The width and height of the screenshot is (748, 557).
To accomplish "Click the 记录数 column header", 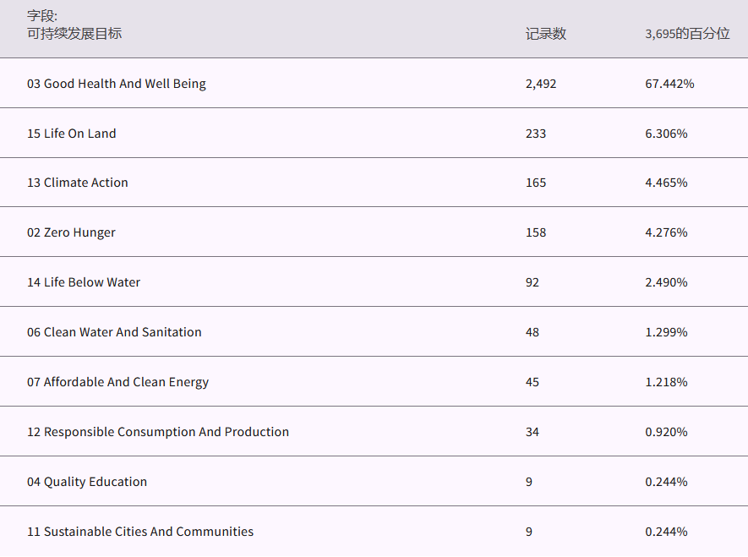I will pos(545,34).
